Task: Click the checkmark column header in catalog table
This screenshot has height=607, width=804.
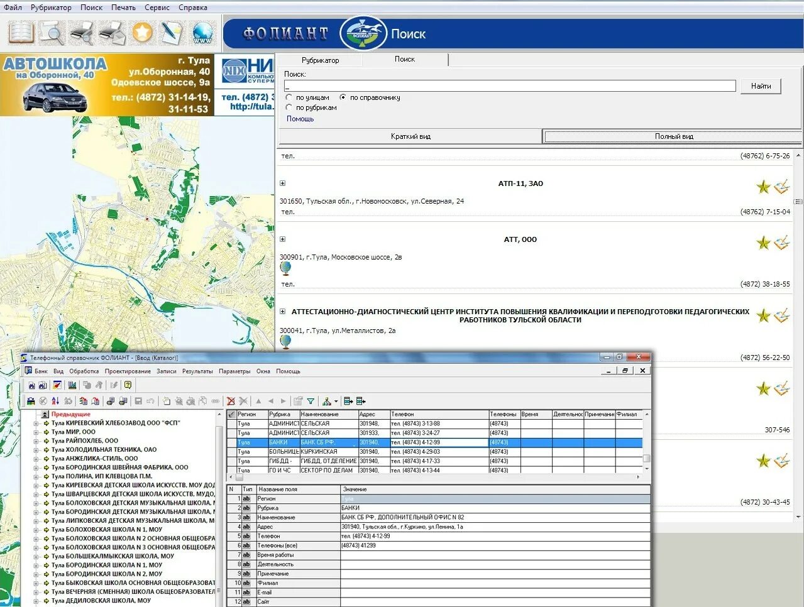Action: [x=231, y=414]
